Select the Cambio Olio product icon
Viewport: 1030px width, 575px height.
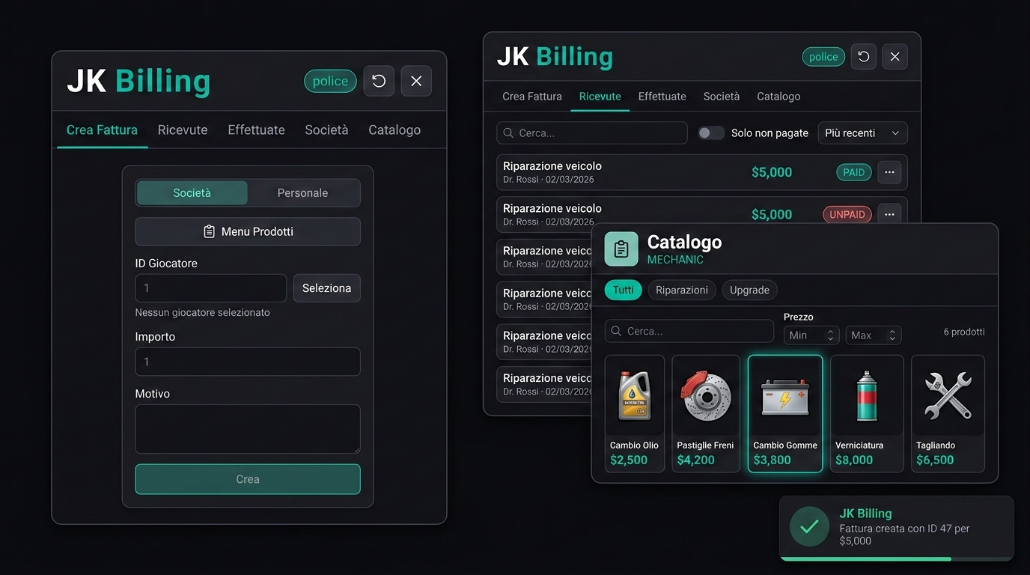[634, 395]
